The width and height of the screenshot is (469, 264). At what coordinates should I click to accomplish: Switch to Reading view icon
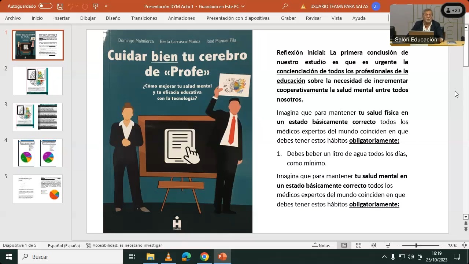pos(373,245)
